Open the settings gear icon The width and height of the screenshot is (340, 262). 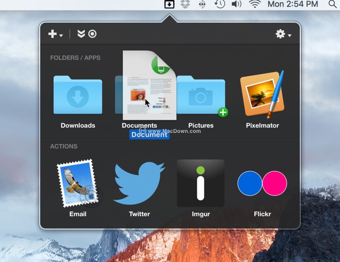click(280, 34)
